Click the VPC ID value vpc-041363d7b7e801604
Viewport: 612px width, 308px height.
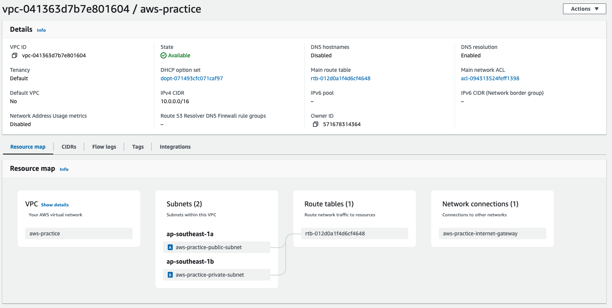(x=54, y=55)
